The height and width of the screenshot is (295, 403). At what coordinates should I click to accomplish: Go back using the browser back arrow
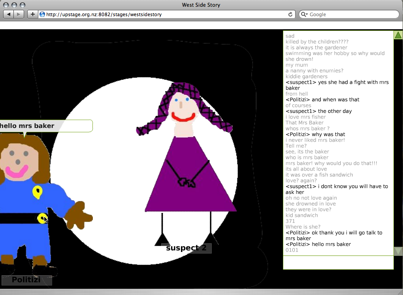tap(8, 14)
